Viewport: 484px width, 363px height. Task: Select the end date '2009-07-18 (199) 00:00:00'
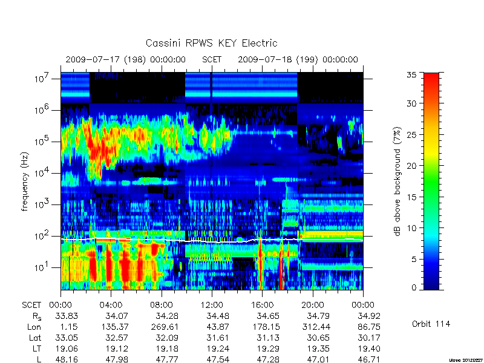298,59
